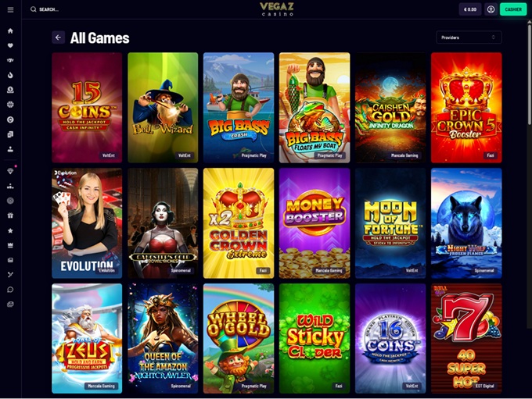Open the 40 Super Hot game
Viewport: 532px width, 399px height.
point(466,338)
